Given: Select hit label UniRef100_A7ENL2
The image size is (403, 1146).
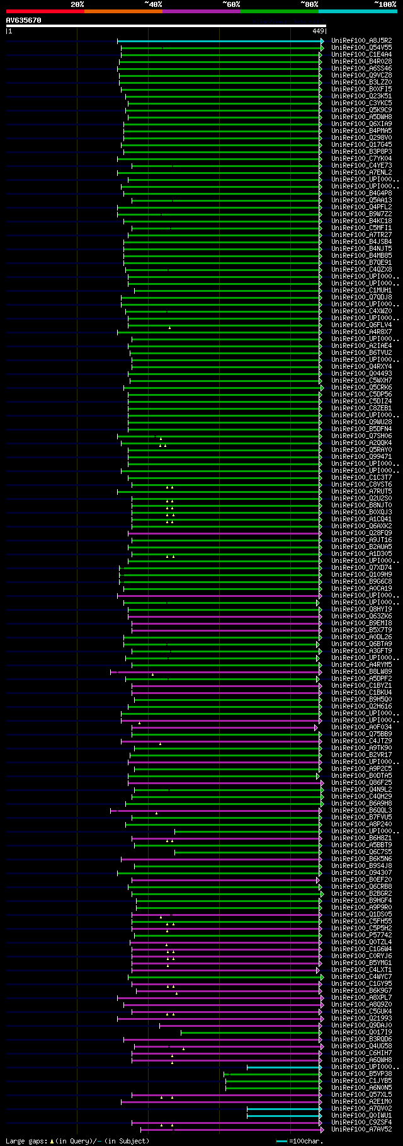Looking at the screenshot, I should [361, 172].
